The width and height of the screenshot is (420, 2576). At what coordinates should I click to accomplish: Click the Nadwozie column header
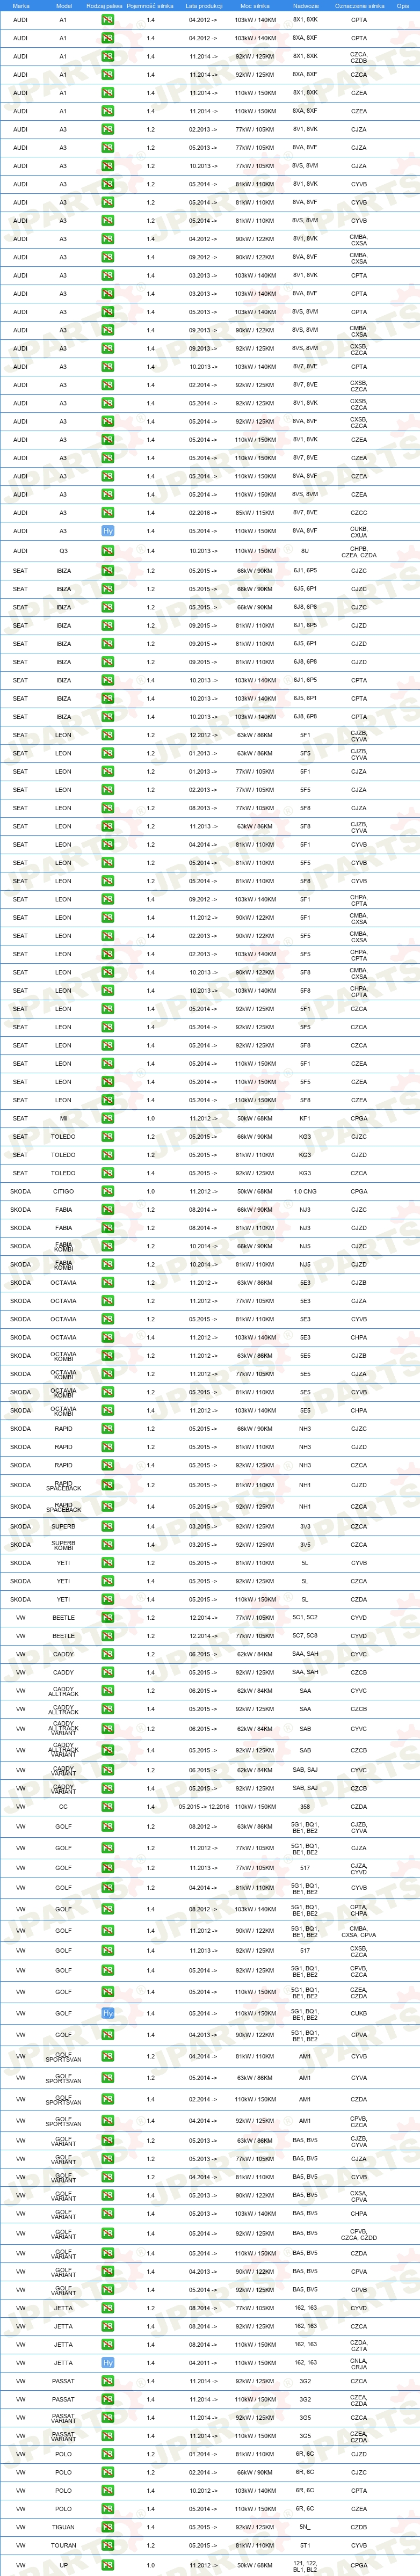305,6
